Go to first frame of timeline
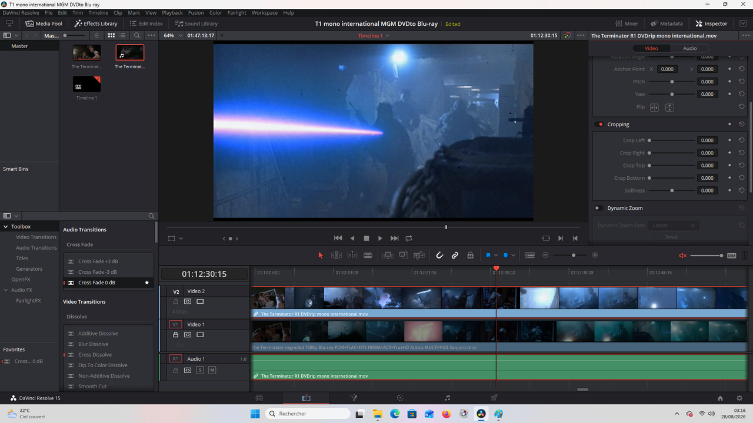The height and width of the screenshot is (423, 753). point(338,239)
